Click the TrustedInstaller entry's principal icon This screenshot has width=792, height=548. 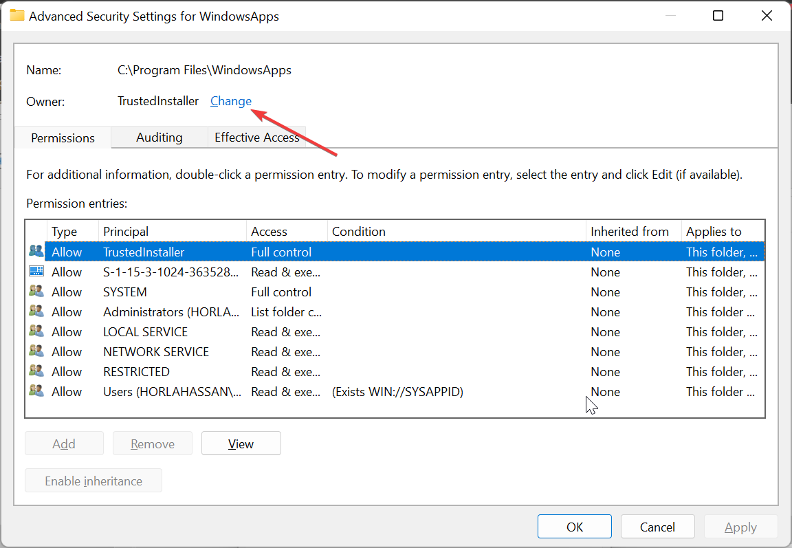click(36, 252)
